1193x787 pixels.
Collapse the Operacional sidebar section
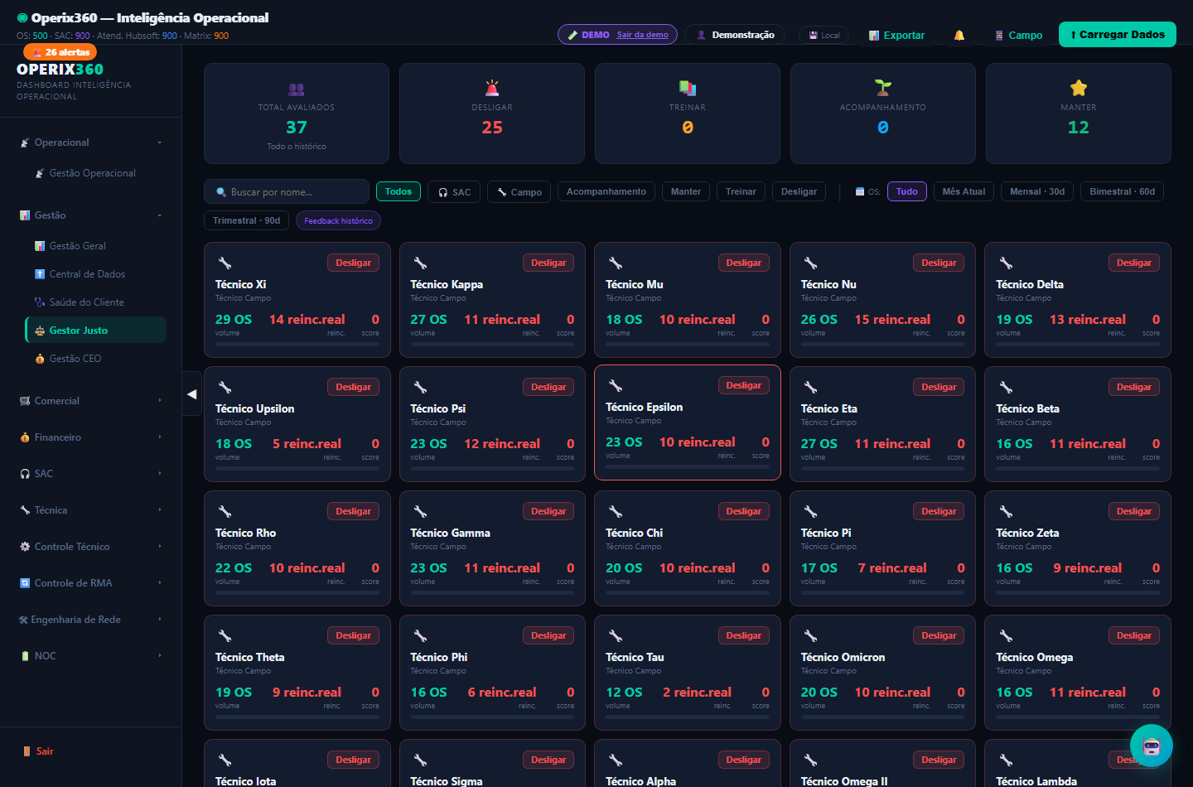coord(91,142)
